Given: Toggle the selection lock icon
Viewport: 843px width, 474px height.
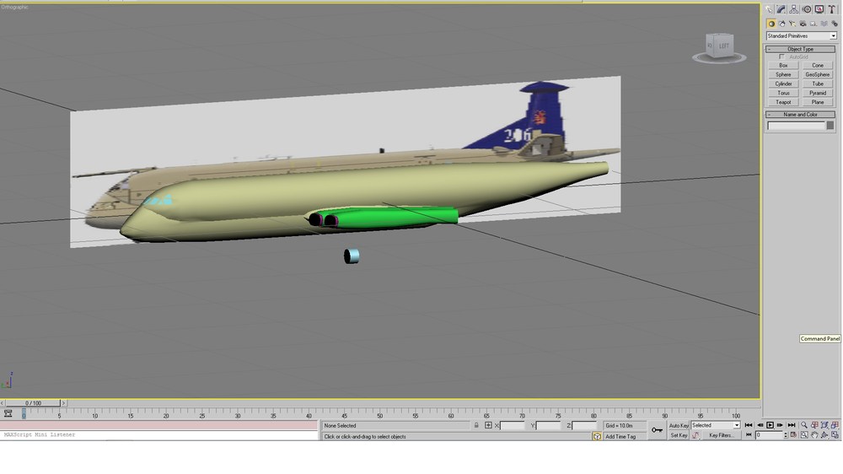Looking at the screenshot, I should [x=476, y=426].
